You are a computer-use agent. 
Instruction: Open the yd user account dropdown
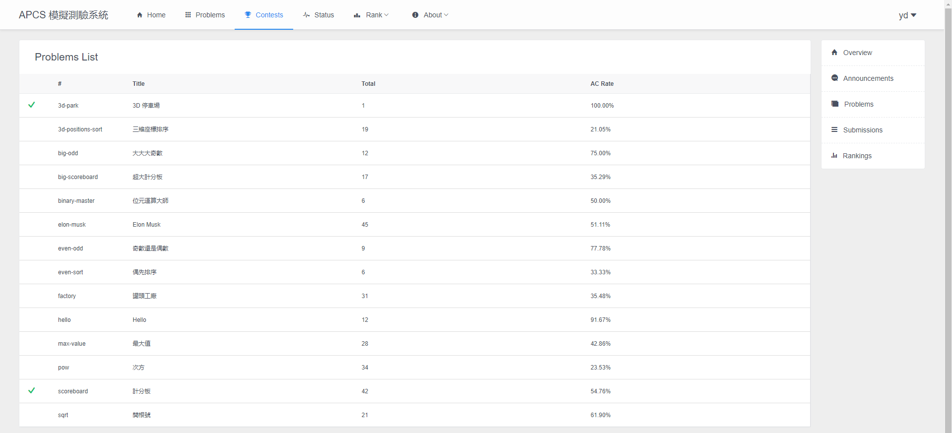tap(907, 15)
